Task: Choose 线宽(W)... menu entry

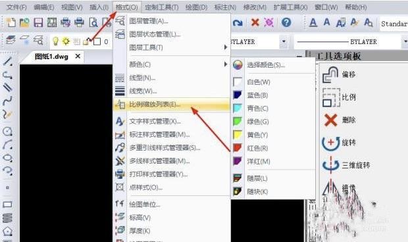Action: pos(172,91)
